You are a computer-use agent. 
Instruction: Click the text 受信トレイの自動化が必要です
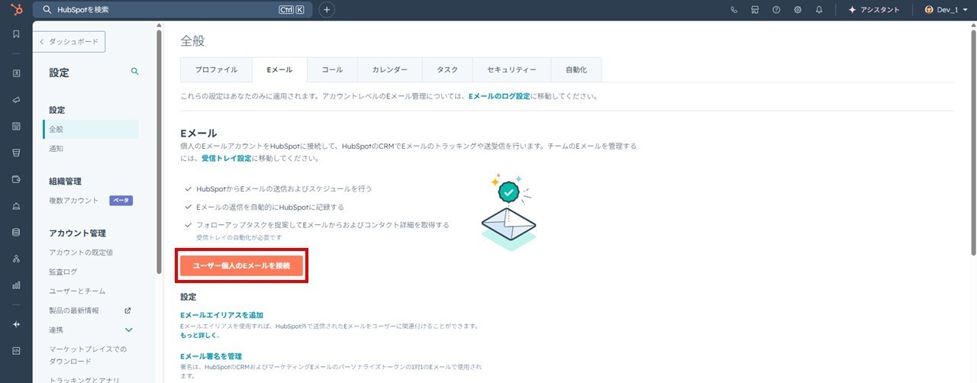237,237
